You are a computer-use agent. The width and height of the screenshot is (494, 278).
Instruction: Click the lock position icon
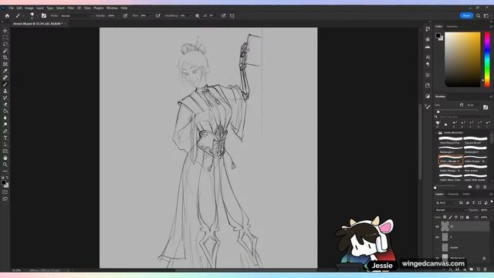click(x=456, y=217)
